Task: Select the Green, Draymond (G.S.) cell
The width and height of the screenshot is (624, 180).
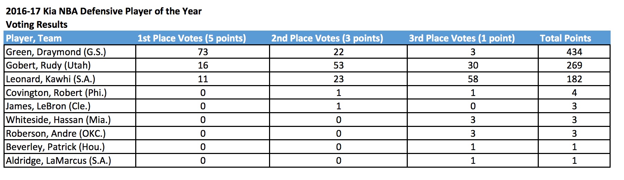Action: click(56, 52)
